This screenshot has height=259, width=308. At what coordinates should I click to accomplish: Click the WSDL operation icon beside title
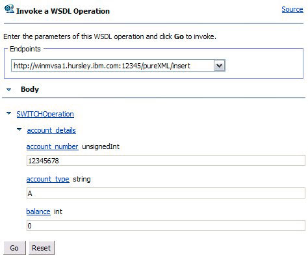tap(9, 9)
